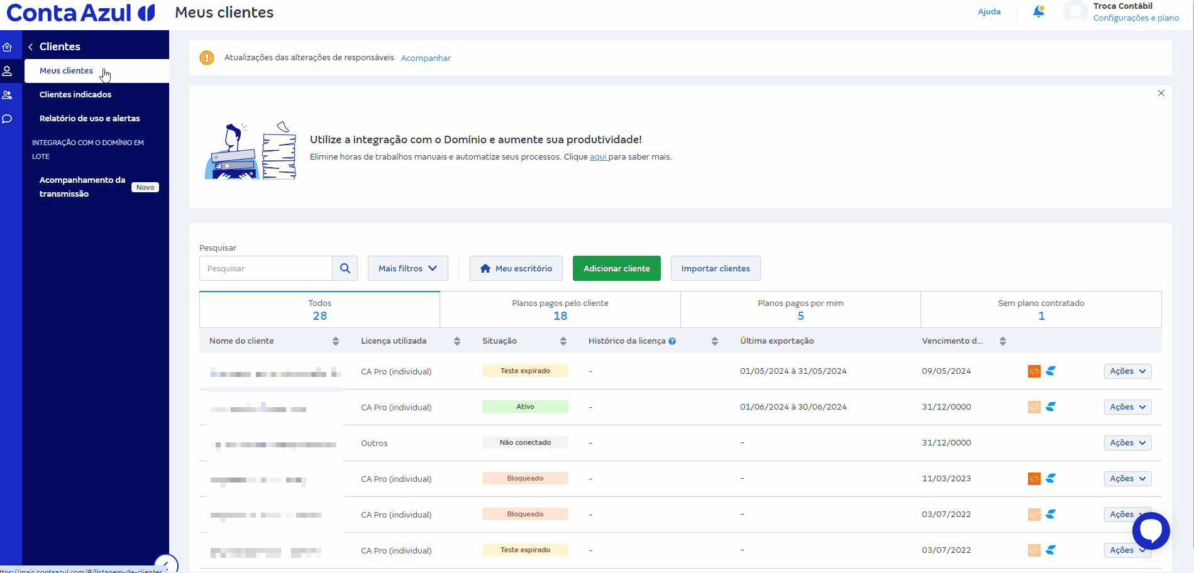Click the '01/05/2024 à 31/05/2024' export cell

pyautogui.click(x=793, y=371)
